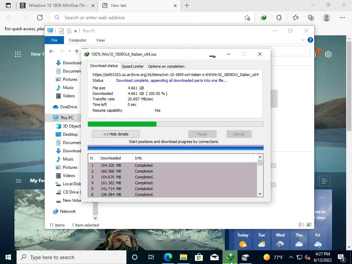Viewport: 352px width, 264px height.
Task: Click the Explorer back arrow
Action: (51, 52)
